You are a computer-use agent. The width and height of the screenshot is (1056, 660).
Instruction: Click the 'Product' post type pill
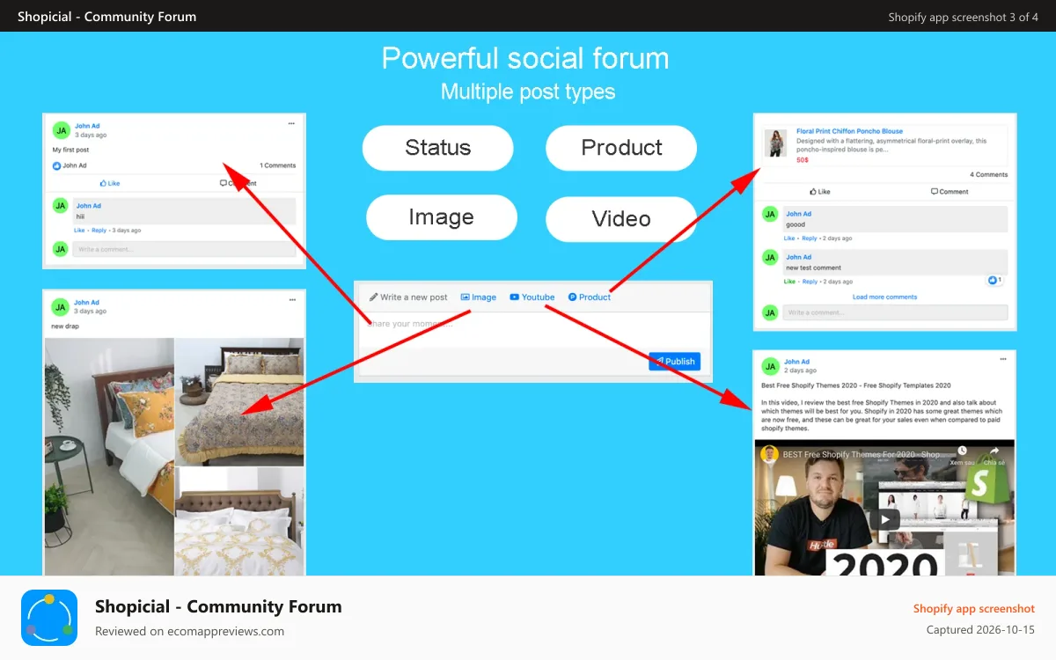pyautogui.click(x=621, y=148)
